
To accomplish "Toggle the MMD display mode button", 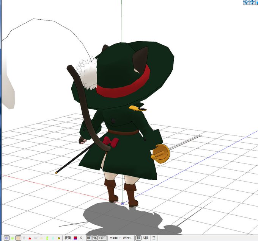I will click(x=94, y=238).
